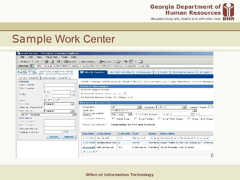
Task: Open the Tools menu
Action: [64, 57]
